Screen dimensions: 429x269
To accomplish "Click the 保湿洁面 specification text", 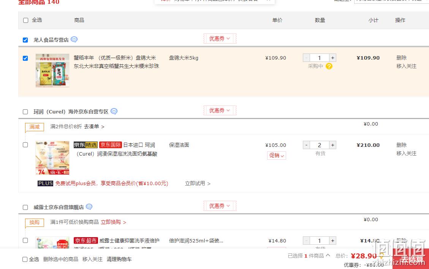I will pyautogui.click(x=179, y=145).
